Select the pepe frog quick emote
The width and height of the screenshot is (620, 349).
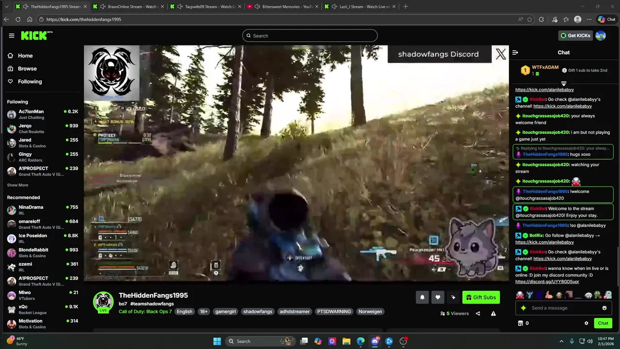(598, 295)
